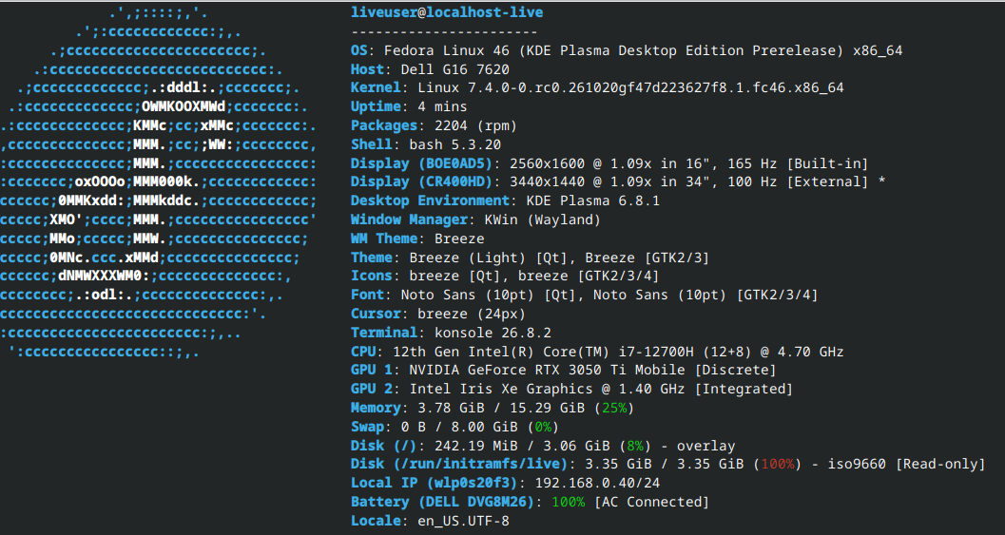The image size is (1005, 535).
Task: Click the Desktop Environment KDE Plasma 6.8.1 line
Action: [505, 201]
